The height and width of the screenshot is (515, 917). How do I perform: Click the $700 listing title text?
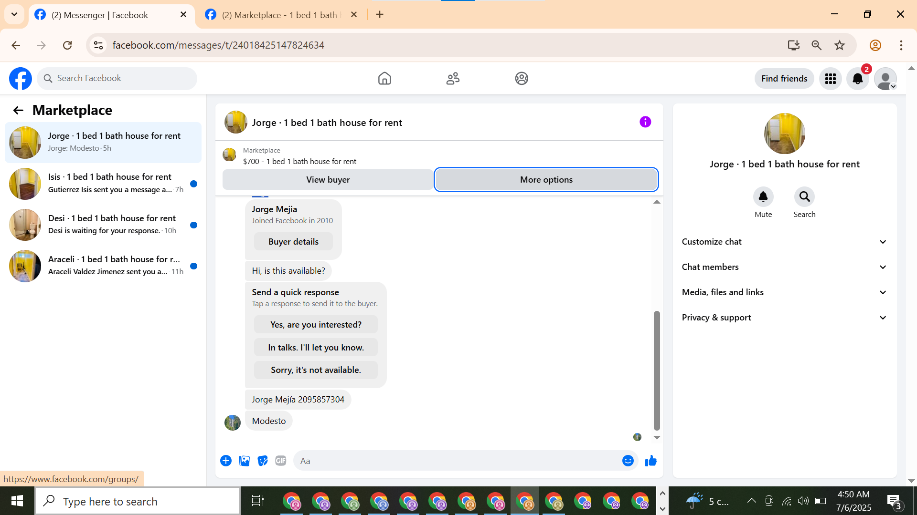(299, 162)
